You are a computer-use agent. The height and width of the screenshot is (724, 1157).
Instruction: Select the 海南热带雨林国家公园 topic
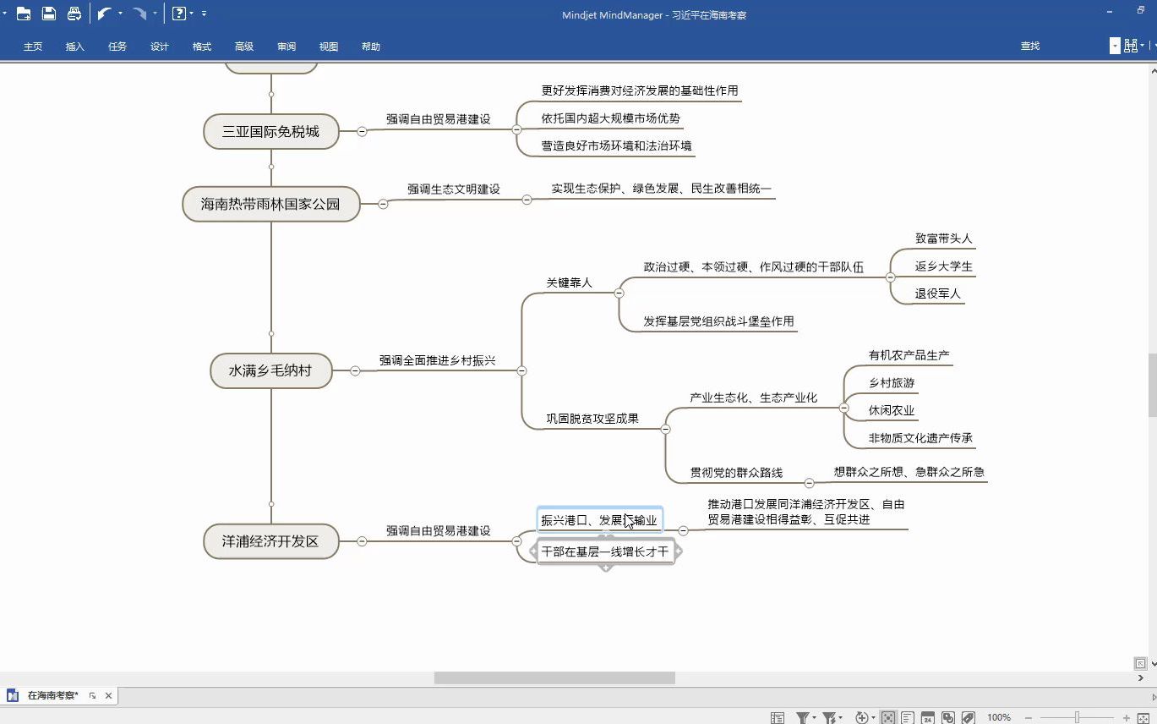pos(271,204)
